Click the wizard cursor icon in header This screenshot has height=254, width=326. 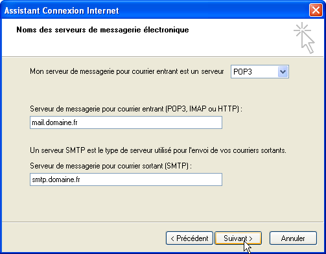304,38
